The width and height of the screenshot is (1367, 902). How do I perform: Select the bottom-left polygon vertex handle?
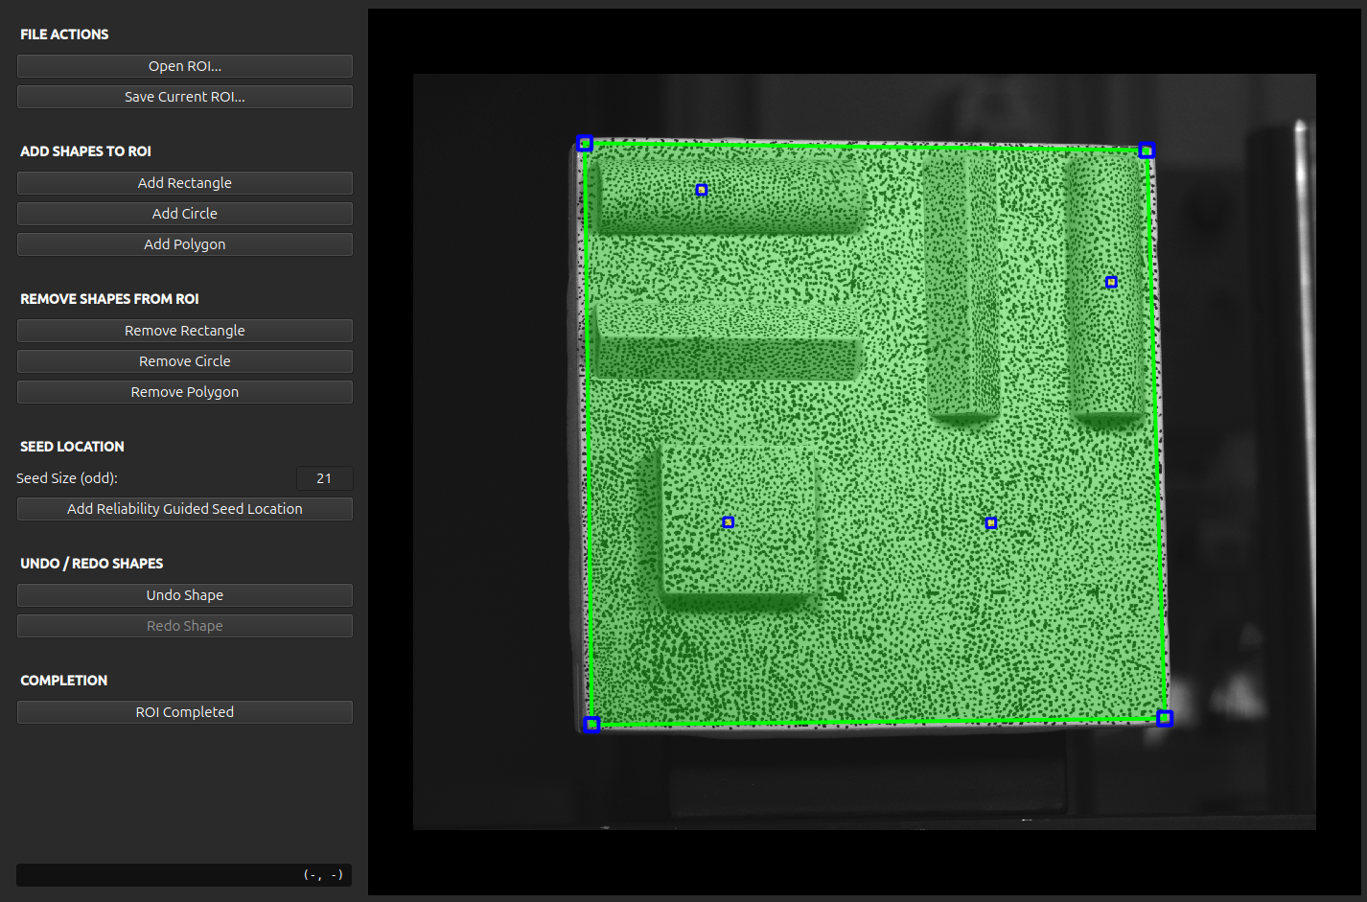[591, 725]
